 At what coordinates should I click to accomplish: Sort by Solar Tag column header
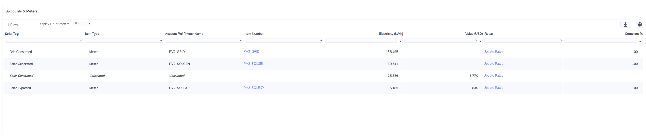pyautogui.click(x=12, y=34)
